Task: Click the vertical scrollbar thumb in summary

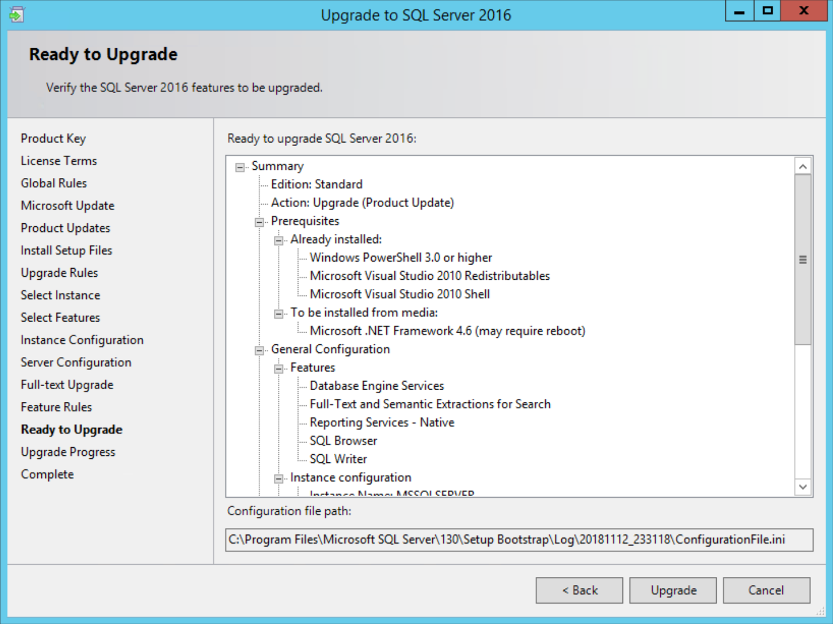Action: (803, 259)
